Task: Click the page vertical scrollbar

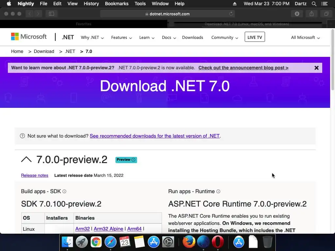Action: click(332, 60)
